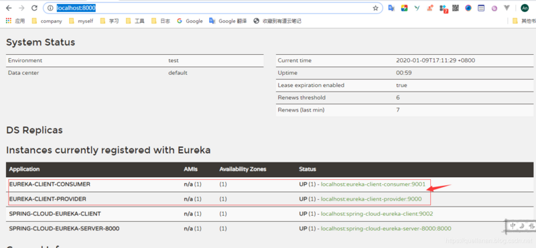Image resolution: width=536 pixels, height=248 pixels.
Task: Click the EUREKA-CLIENT-CONSUMER application name
Action: coord(50,184)
